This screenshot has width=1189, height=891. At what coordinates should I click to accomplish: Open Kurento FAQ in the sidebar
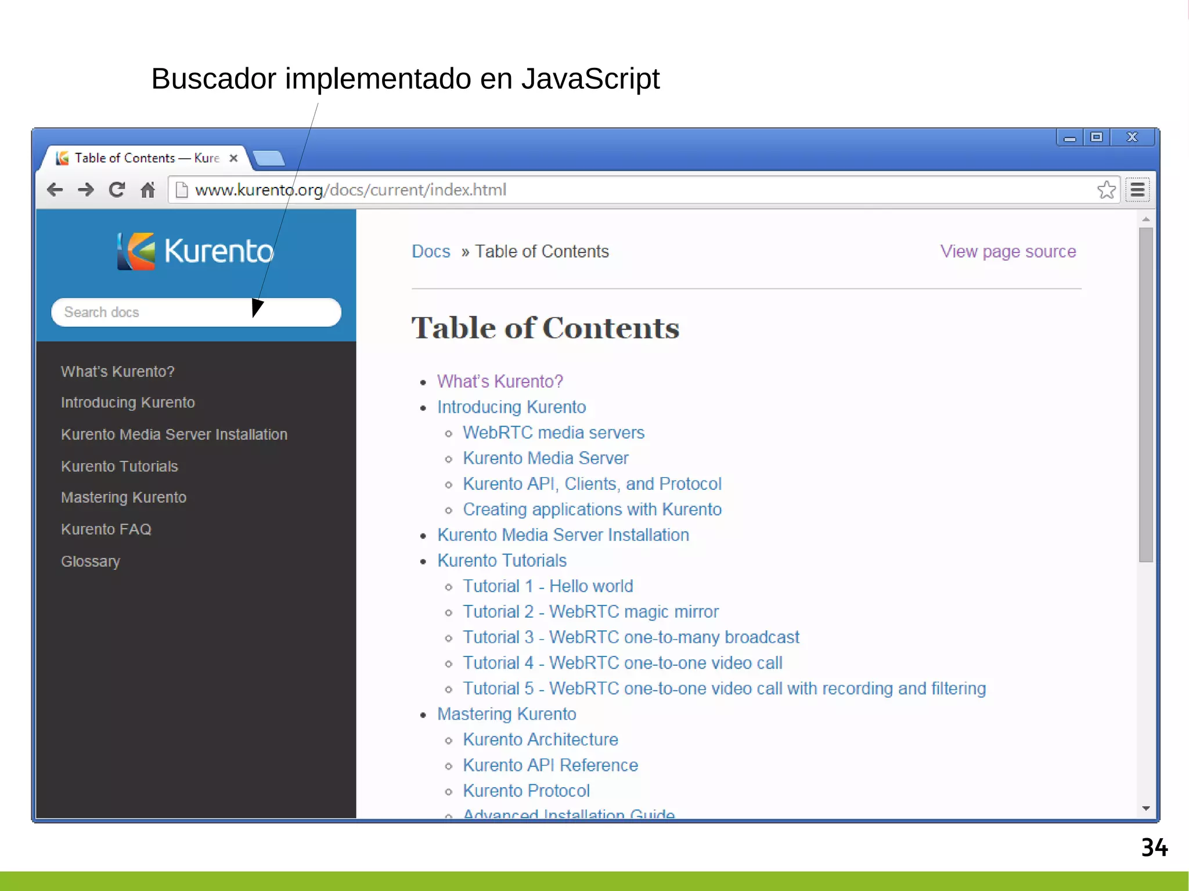tap(106, 529)
